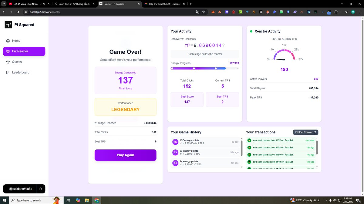
Task: Click the Total Players value 439,134
Action: click(x=313, y=88)
